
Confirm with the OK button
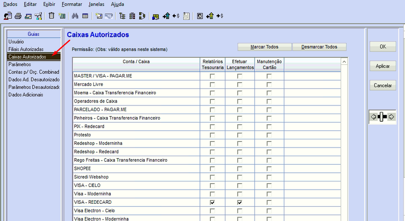pyautogui.click(x=383, y=47)
